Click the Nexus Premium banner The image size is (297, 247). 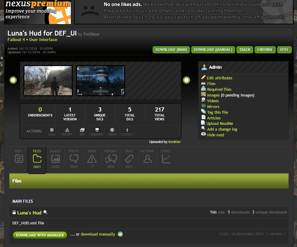(x=38, y=12)
